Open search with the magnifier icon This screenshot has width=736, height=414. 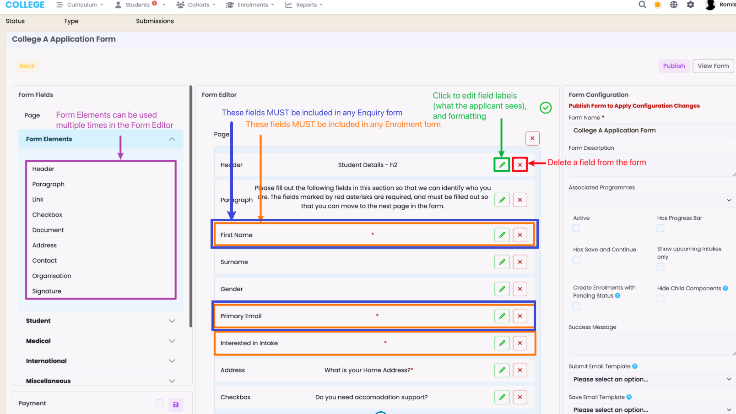tap(642, 5)
